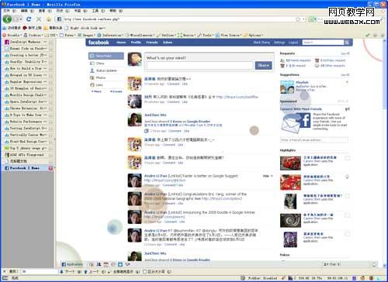Click the Status Updates filter icon
The height and width of the screenshot is (282, 388).
pyautogui.click(x=92, y=70)
